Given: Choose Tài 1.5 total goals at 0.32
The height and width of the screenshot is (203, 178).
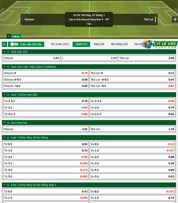Looking at the screenshot, I should pos(45,151).
